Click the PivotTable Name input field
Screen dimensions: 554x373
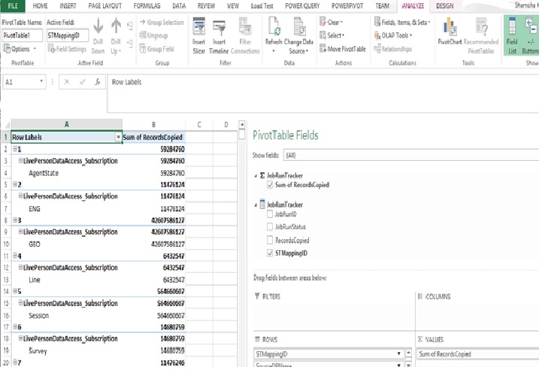point(23,35)
